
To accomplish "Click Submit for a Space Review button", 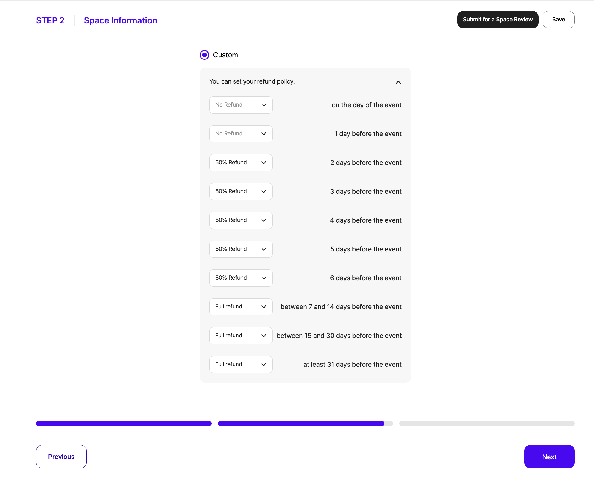I will coord(498,20).
